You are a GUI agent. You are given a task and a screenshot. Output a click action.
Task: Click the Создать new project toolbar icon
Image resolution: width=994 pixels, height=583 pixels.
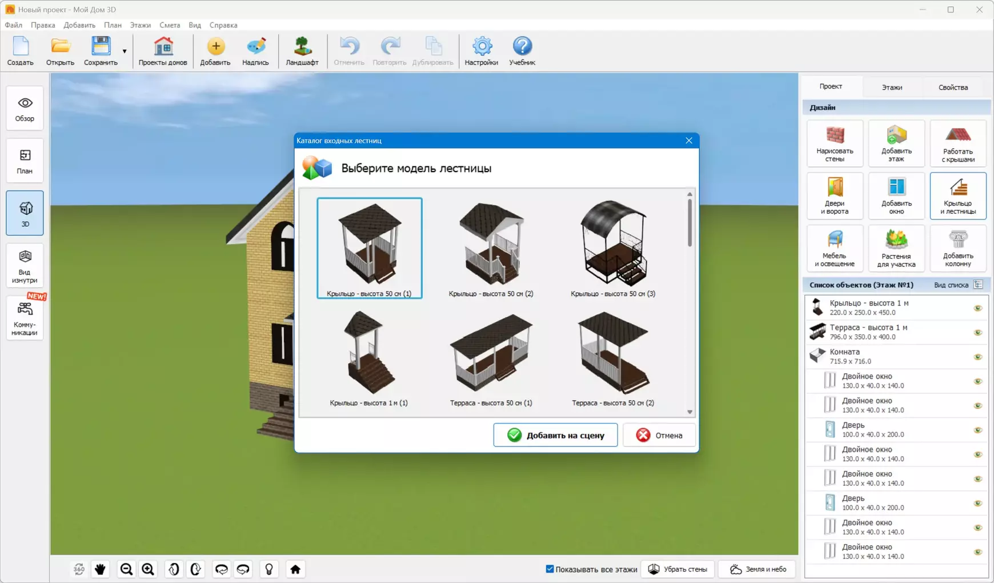(x=21, y=51)
